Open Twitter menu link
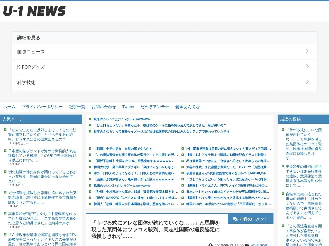 click(128, 107)
